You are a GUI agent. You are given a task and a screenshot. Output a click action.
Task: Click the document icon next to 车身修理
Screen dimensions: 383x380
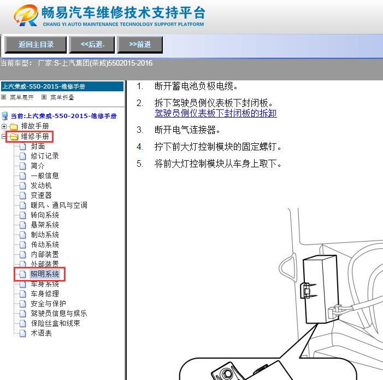click(23, 294)
